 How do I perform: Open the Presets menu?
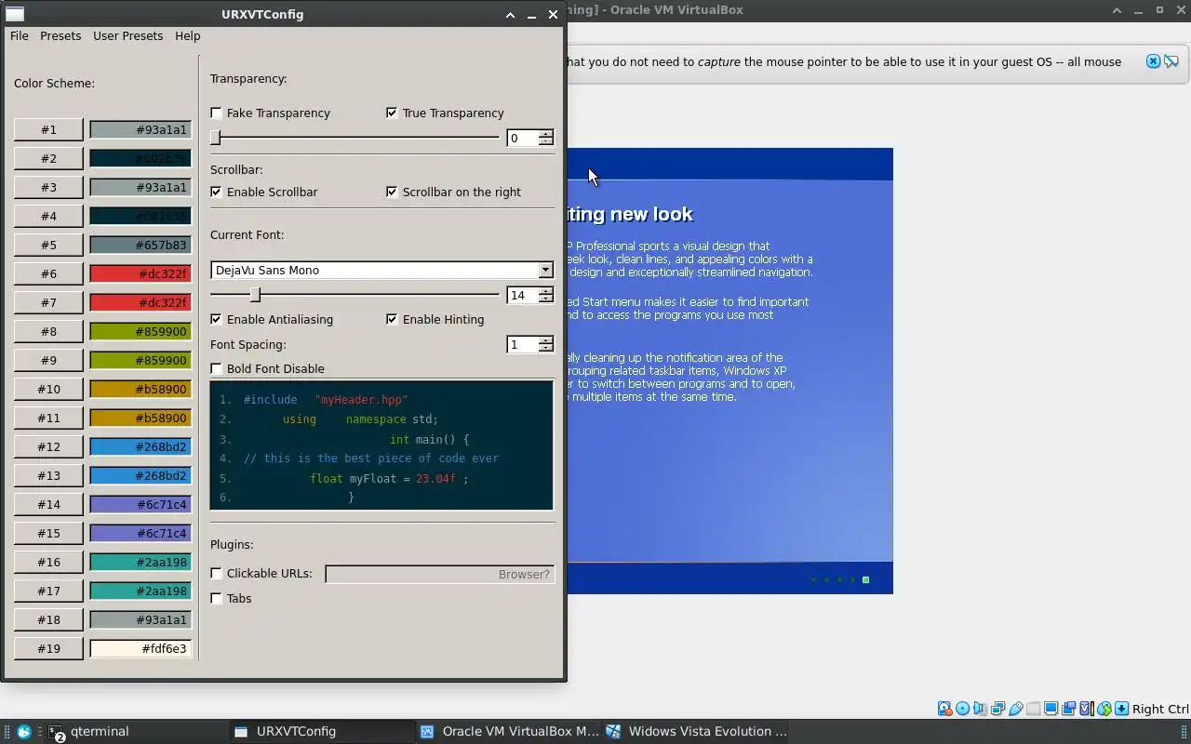coord(60,35)
